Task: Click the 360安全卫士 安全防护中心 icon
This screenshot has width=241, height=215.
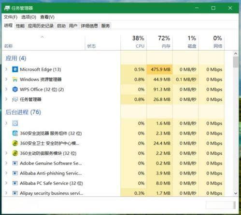Action: [x=15, y=143]
